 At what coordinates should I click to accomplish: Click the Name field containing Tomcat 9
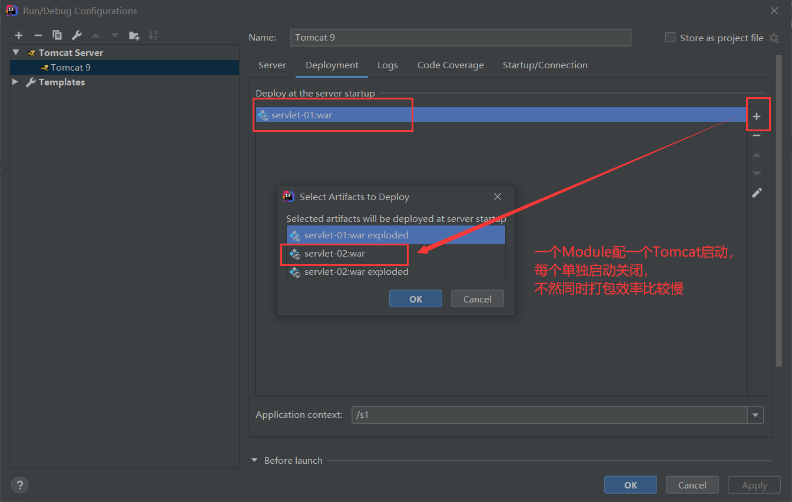[461, 37]
